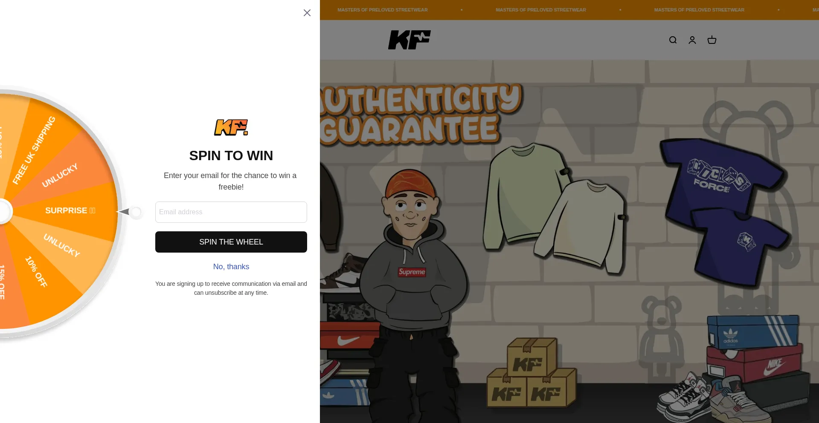Click the wheel pointer arrow

(130, 212)
